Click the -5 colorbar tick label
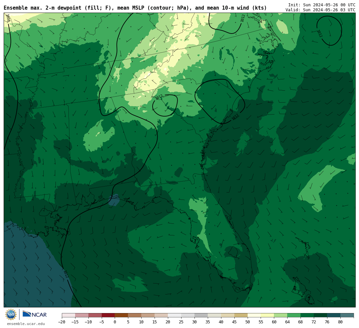 pos(102,322)
